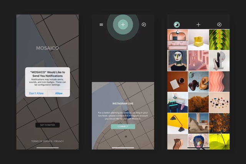Screen dimensions: 246x164
Task: Open the glass table interior thumbnail
Action: coord(178,102)
